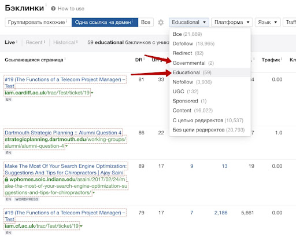Expand the strategicplanning.dartmouth.edu URL dropdown arrow
The width and height of the screenshot is (296, 252).
[66, 146]
